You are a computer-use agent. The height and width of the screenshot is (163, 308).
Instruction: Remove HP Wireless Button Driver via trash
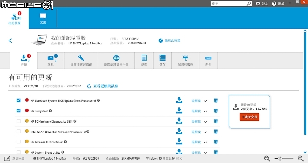coord(216,142)
